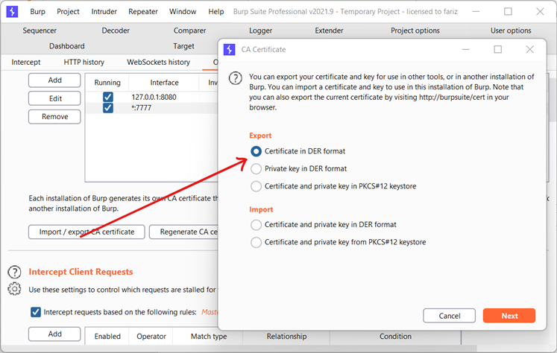Click the Enabled column header in rules table
This screenshot has width=557, height=353.
coord(107,337)
